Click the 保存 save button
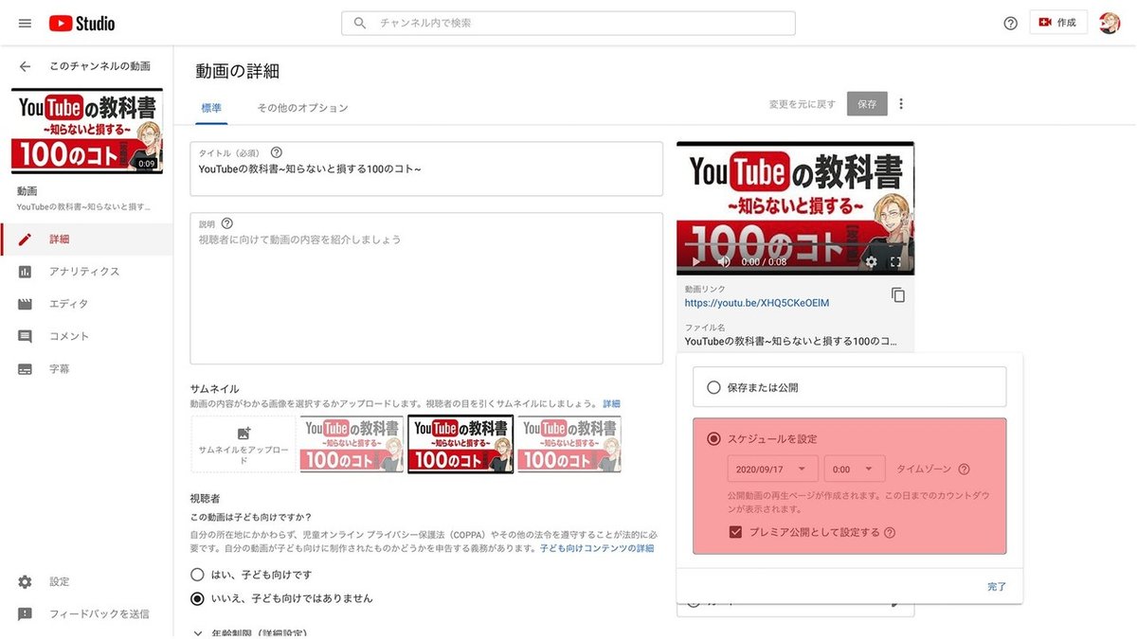Viewport: 1137px width, 639px height. point(867,102)
